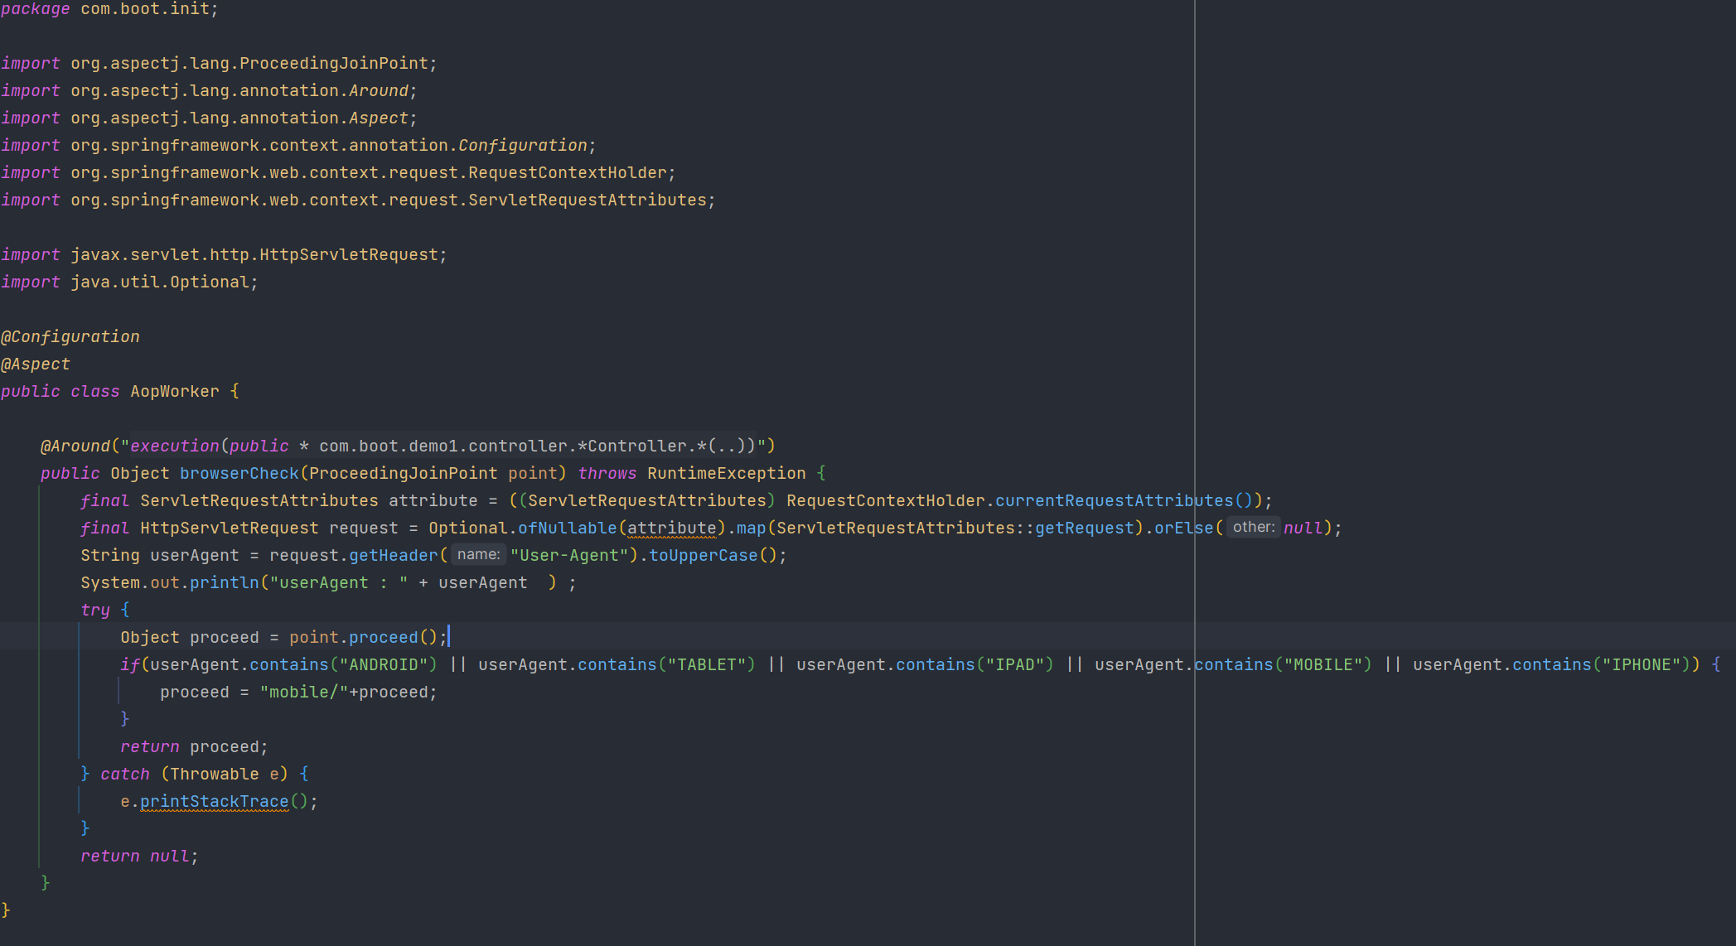Click the underlined printStackTrace call
The image size is (1736, 946).
coord(214,801)
